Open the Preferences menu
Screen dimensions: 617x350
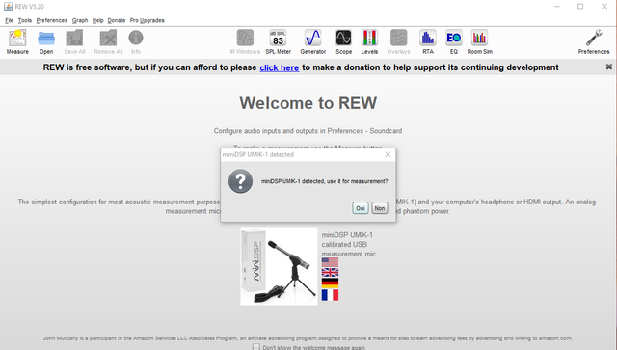52,20
